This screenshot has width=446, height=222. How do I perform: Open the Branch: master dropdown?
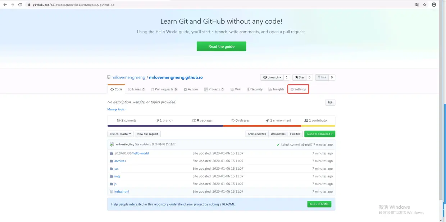[120, 134]
